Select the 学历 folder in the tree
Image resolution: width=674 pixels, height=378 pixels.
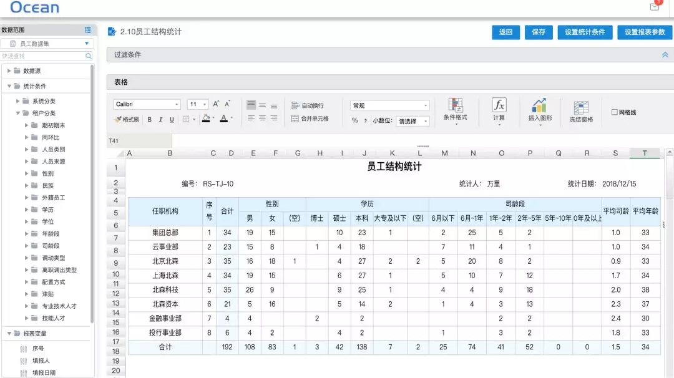click(x=47, y=210)
